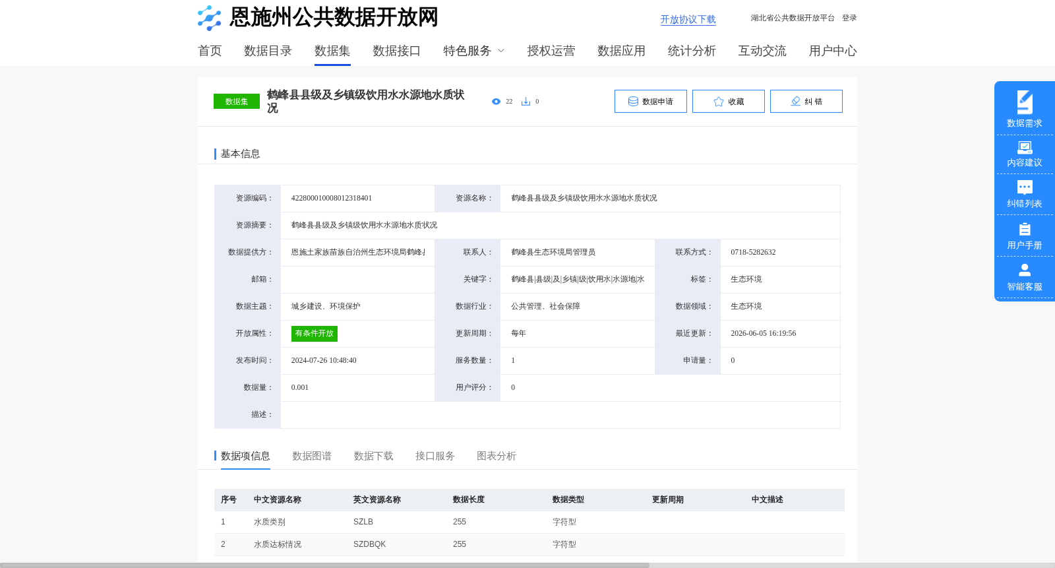Click the data provider value 恩施土家族苗族自治州生态环境局
The height and width of the screenshot is (568, 1055).
point(358,252)
